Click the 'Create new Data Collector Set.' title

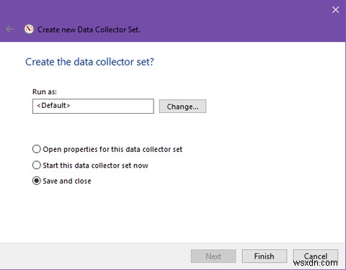coord(89,30)
